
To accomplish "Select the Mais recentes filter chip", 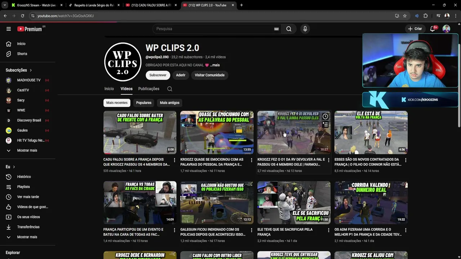I will click(117, 103).
